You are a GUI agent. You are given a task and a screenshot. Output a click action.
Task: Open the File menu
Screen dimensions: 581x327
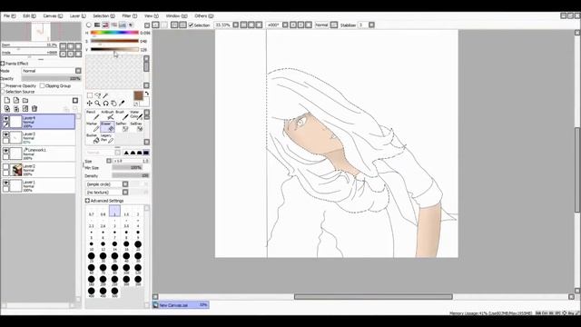(x=10, y=16)
